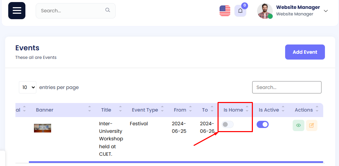Disable the Is Active toggle
Viewport: 339px width, 166px height.
[x=262, y=125]
